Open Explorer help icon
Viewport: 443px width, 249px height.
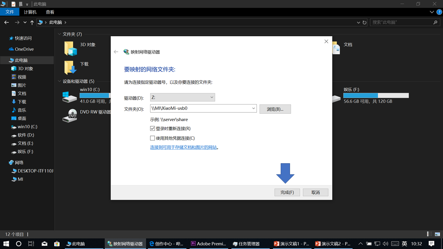coord(439,12)
